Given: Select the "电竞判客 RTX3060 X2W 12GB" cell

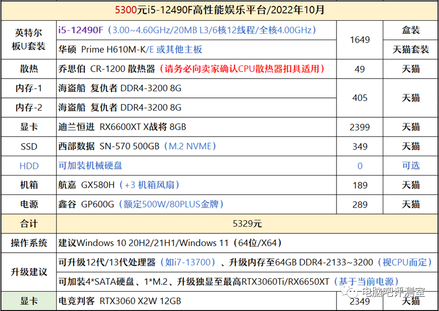Looking at the screenshot, I should (x=196, y=301).
